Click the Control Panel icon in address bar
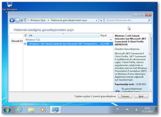Image resolution: width=161 pixels, height=117 pixels. coord(25,20)
